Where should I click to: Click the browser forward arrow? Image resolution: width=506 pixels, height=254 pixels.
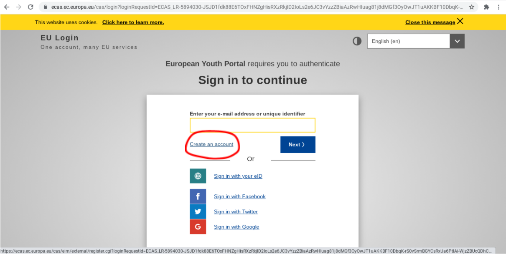[18, 7]
